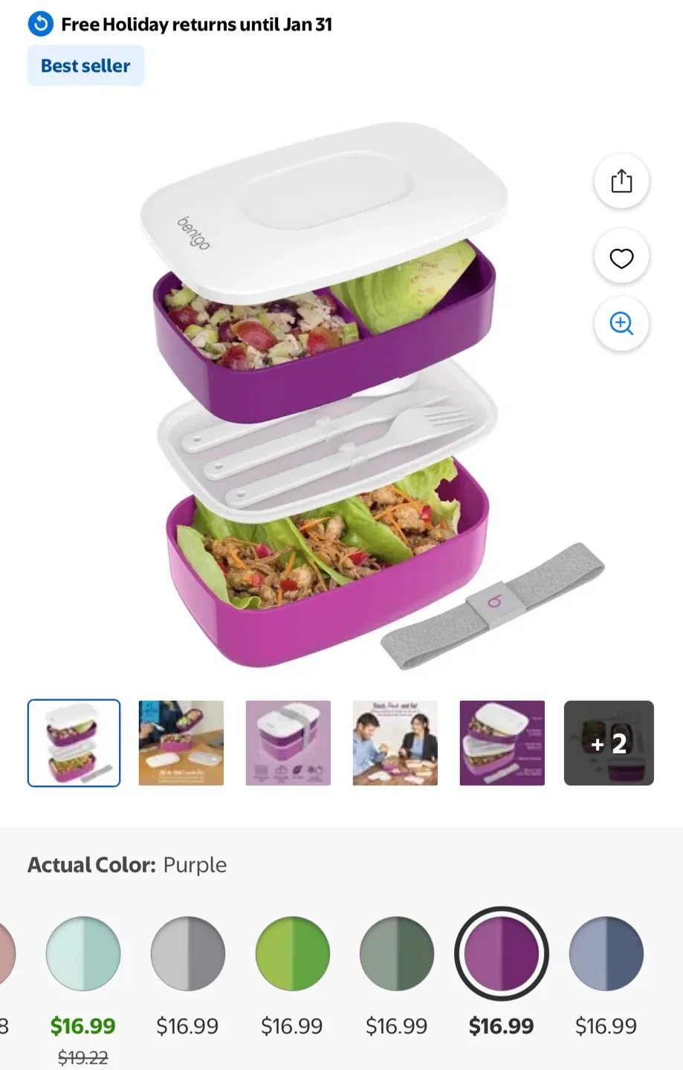The height and width of the screenshot is (1070, 683).
Task: Tap the share icon button
Action: tap(621, 181)
